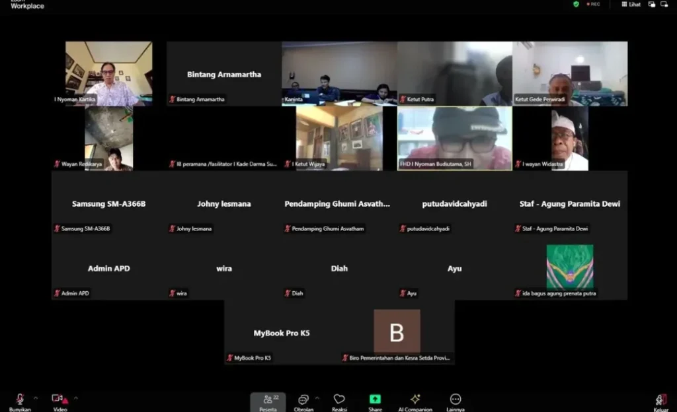Open the Reaksi heart reactions
677x412 pixels.
tap(339, 401)
